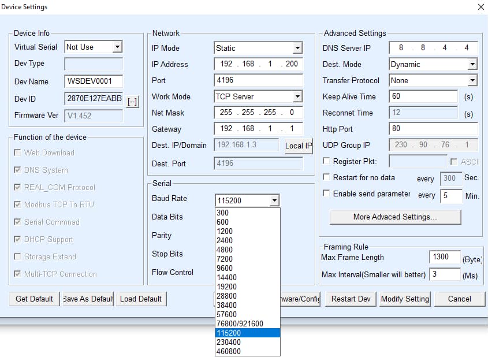
Task: Enable the Register Pkt checkbox
Action: click(x=327, y=161)
